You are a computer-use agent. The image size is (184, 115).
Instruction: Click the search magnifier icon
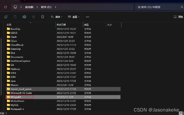(182, 7)
